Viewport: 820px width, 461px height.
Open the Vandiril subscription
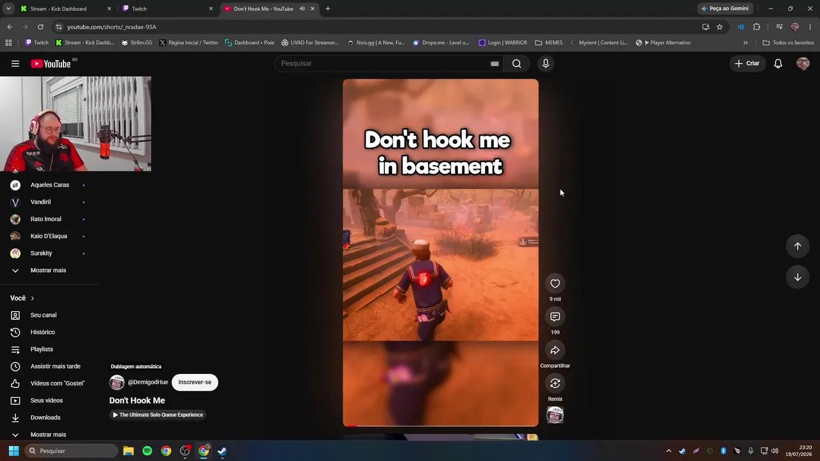coord(40,202)
